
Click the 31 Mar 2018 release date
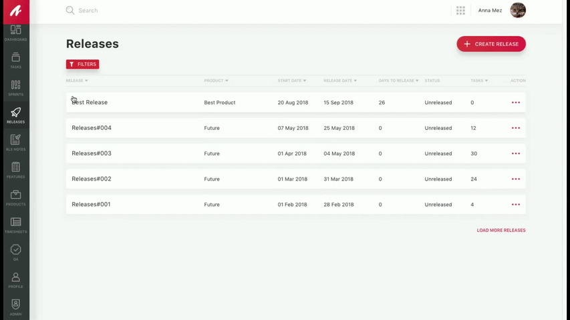[x=338, y=179]
